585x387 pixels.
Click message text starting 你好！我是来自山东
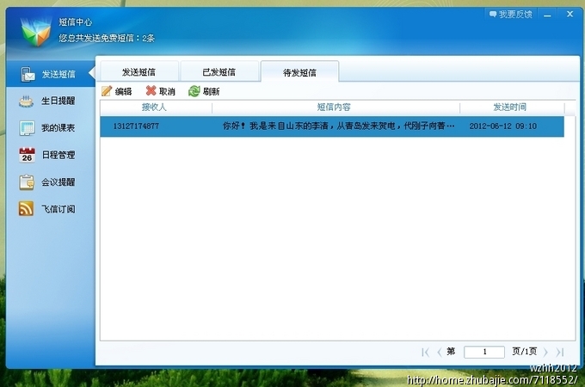(339, 126)
